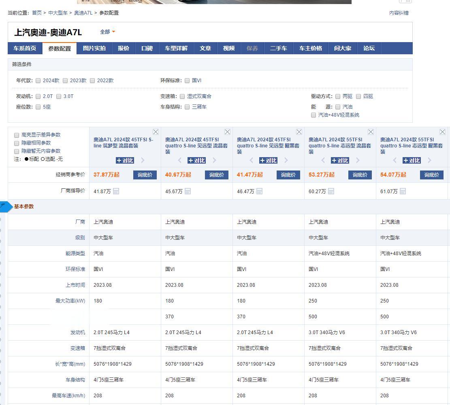
Task: Switch to the 二手车 tab
Action: (279, 48)
